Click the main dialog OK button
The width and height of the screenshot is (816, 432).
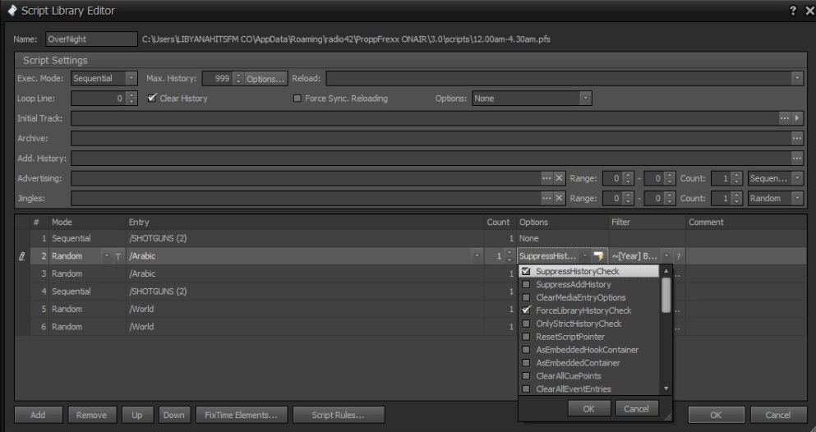(716, 415)
